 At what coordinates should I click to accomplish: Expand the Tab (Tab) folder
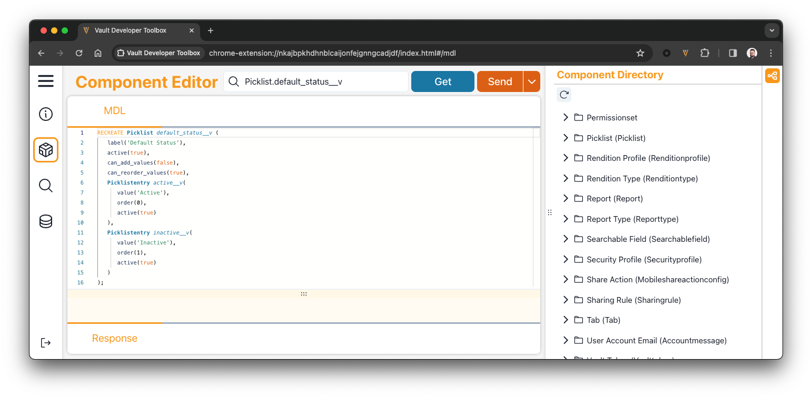(x=566, y=320)
